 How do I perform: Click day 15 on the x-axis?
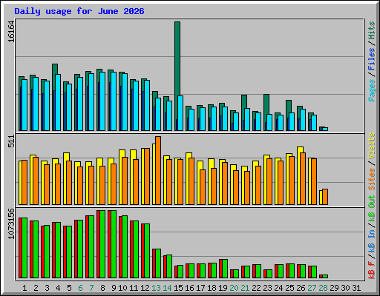[x=178, y=288]
